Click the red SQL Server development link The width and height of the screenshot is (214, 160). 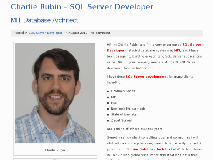[x=147, y=77]
